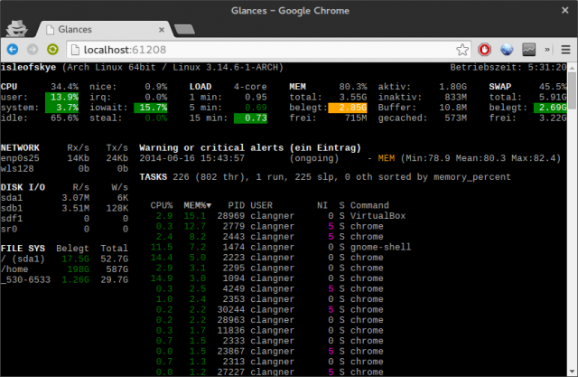The image size is (578, 377).
Task: Open the Adblock stop-sign extension
Action: point(485,50)
